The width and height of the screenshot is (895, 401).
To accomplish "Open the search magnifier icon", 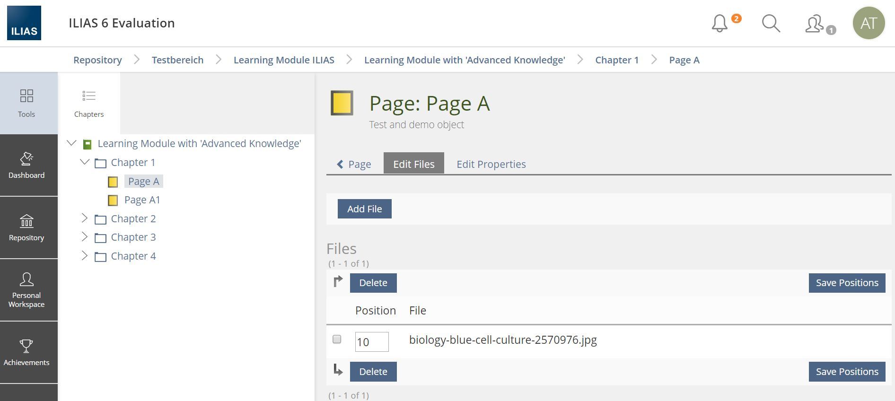I will tap(771, 23).
